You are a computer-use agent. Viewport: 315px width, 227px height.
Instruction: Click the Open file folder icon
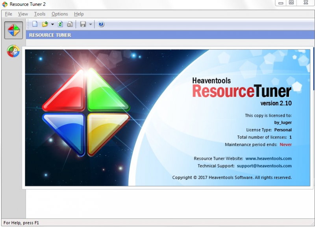45,24
